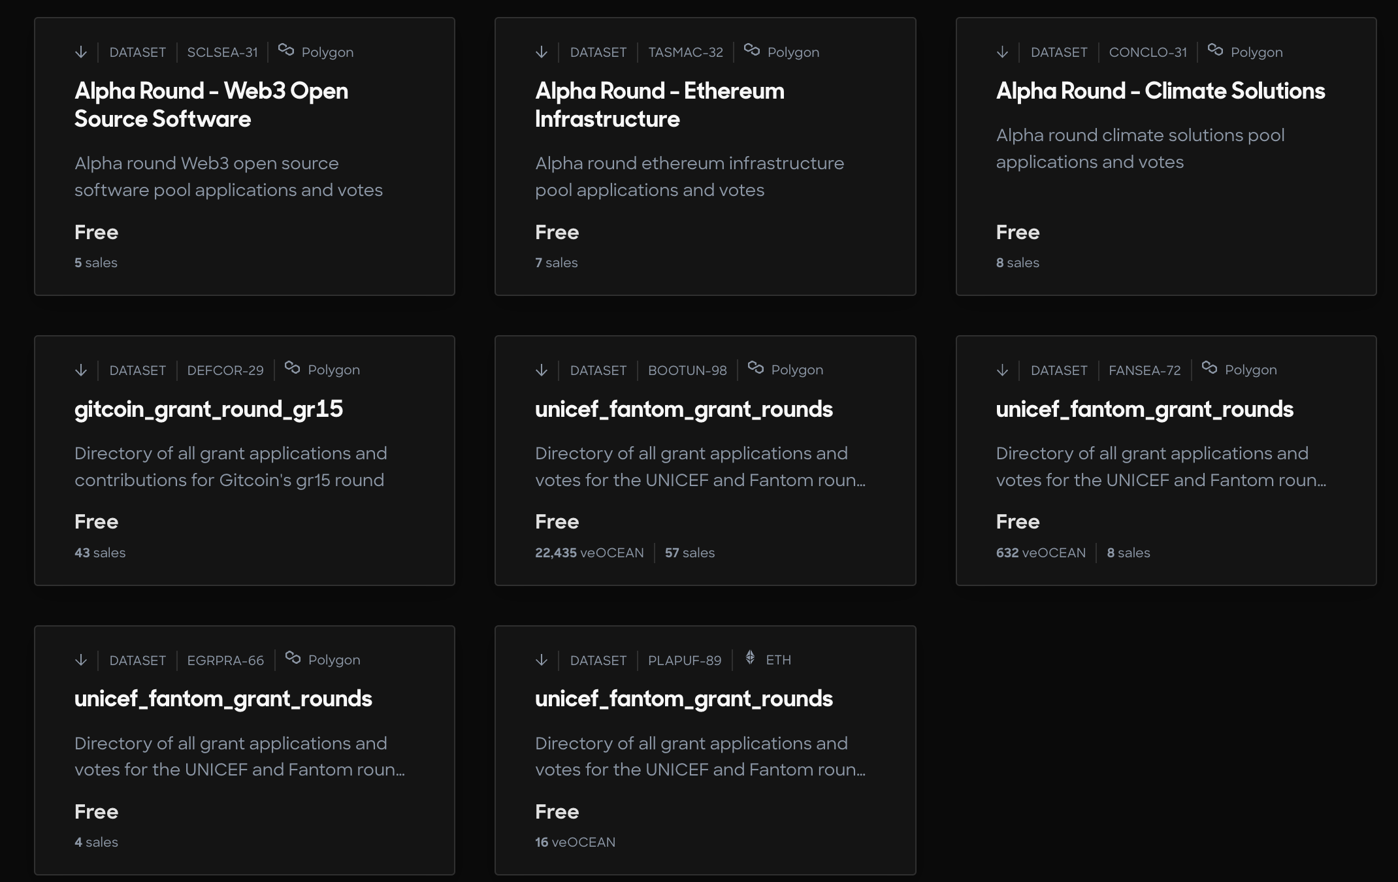Click the SCLSEA-31 symbol label
The width and height of the screenshot is (1398, 882).
pos(223,52)
